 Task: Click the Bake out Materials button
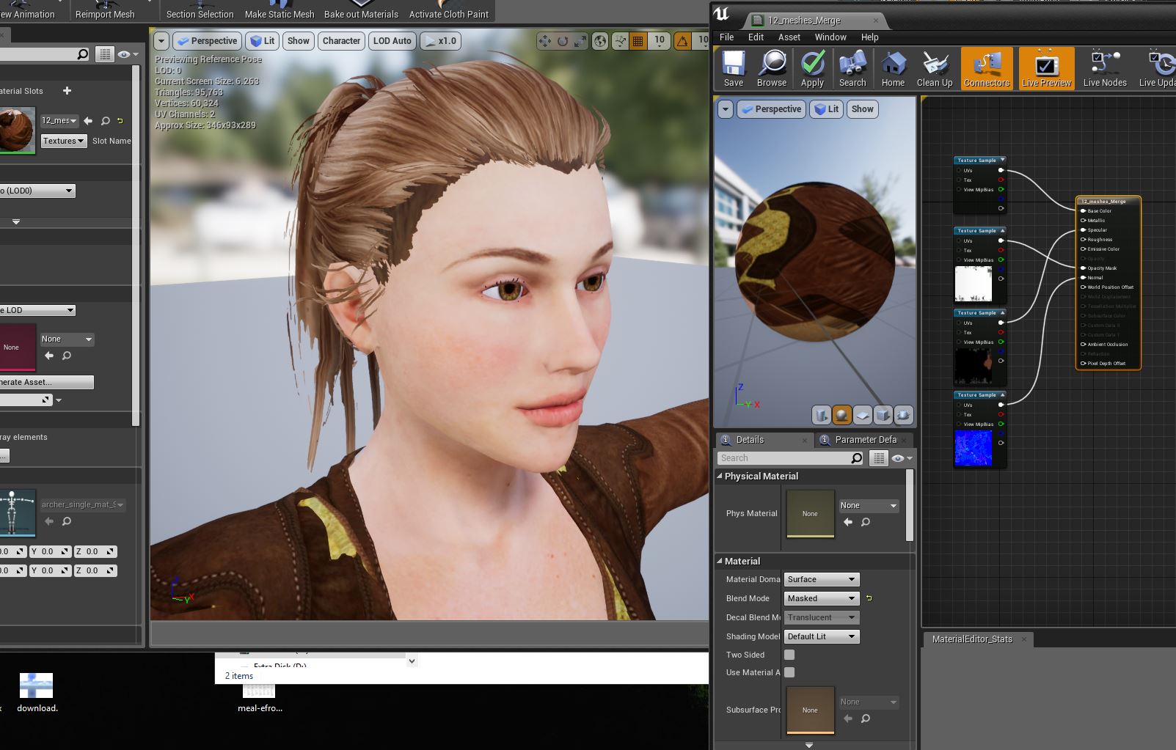(x=361, y=10)
